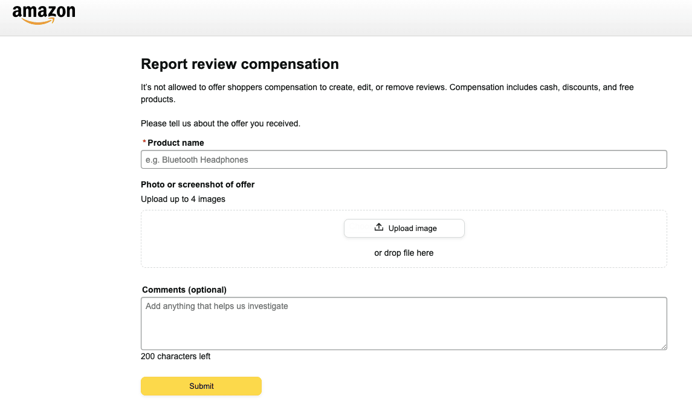Click the 'or drop file here' text
This screenshot has height=410, width=692.
point(404,253)
